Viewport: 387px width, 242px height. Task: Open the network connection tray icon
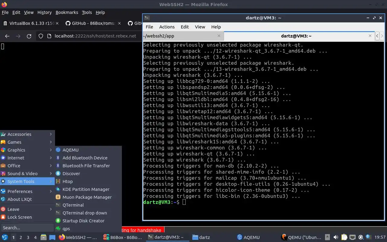pyautogui.click(x=352, y=237)
